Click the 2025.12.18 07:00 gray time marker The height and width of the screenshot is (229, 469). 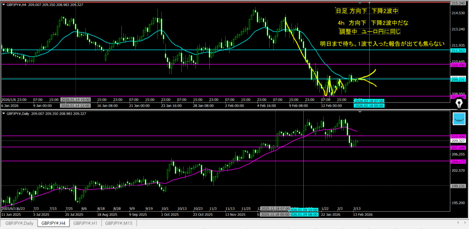273,208
